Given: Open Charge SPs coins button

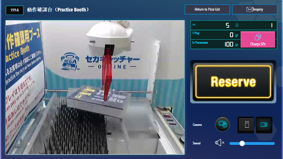Looking at the screenshot, I should (258, 39).
